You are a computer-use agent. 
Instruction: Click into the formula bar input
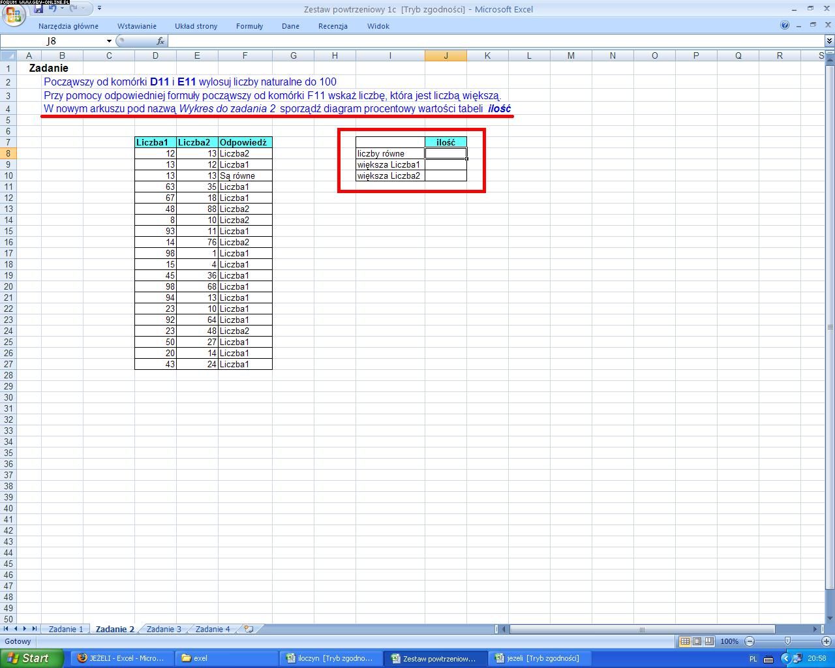click(x=496, y=41)
